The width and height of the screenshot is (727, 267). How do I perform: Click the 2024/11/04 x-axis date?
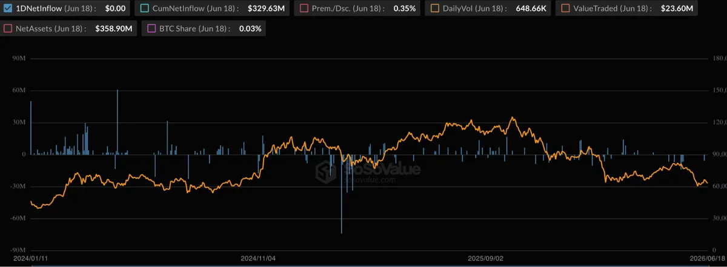258,258
